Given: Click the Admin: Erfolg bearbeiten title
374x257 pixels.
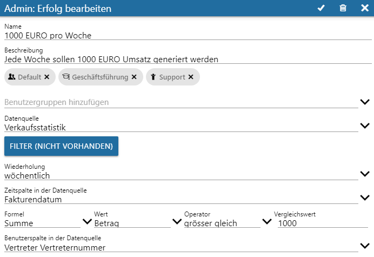Looking at the screenshot, I should 58,9.
